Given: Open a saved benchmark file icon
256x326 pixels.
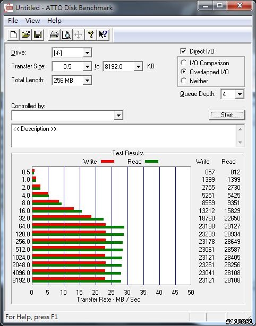Looking at the screenshot, I should tap(25, 34).
